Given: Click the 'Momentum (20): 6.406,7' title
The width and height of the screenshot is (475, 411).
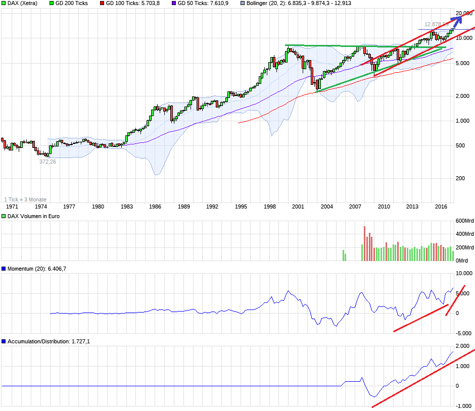Looking at the screenshot, I should coord(37,269).
